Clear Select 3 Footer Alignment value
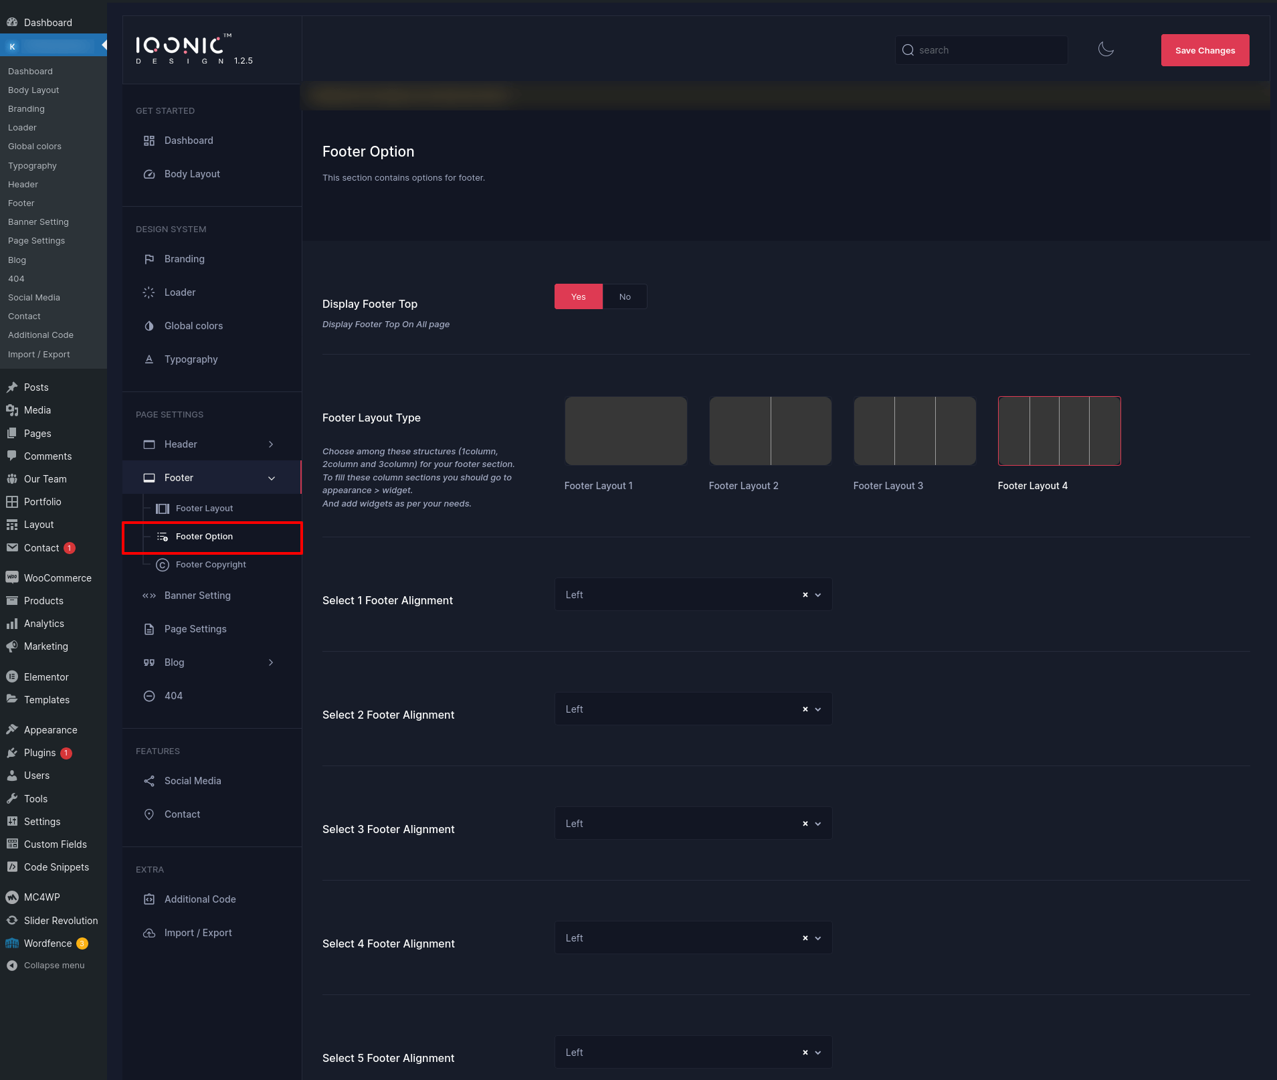This screenshot has height=1080, width=1277. point(805,824)
